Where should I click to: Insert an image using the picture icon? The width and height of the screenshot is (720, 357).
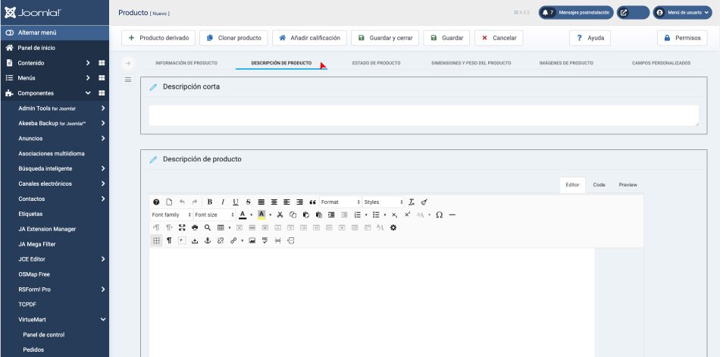(x=252, y=240)
